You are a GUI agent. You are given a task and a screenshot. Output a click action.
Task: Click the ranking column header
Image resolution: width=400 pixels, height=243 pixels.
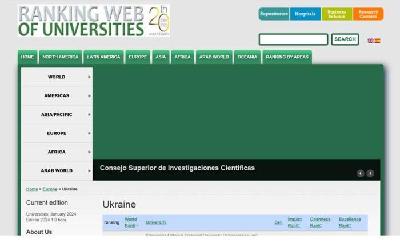pos(112,222)
